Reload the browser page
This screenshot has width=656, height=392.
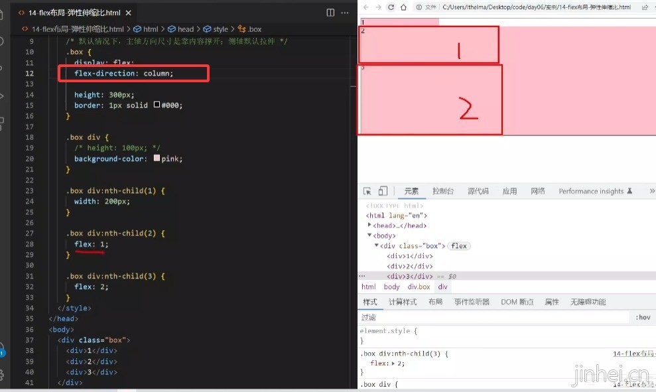(391, 7)
